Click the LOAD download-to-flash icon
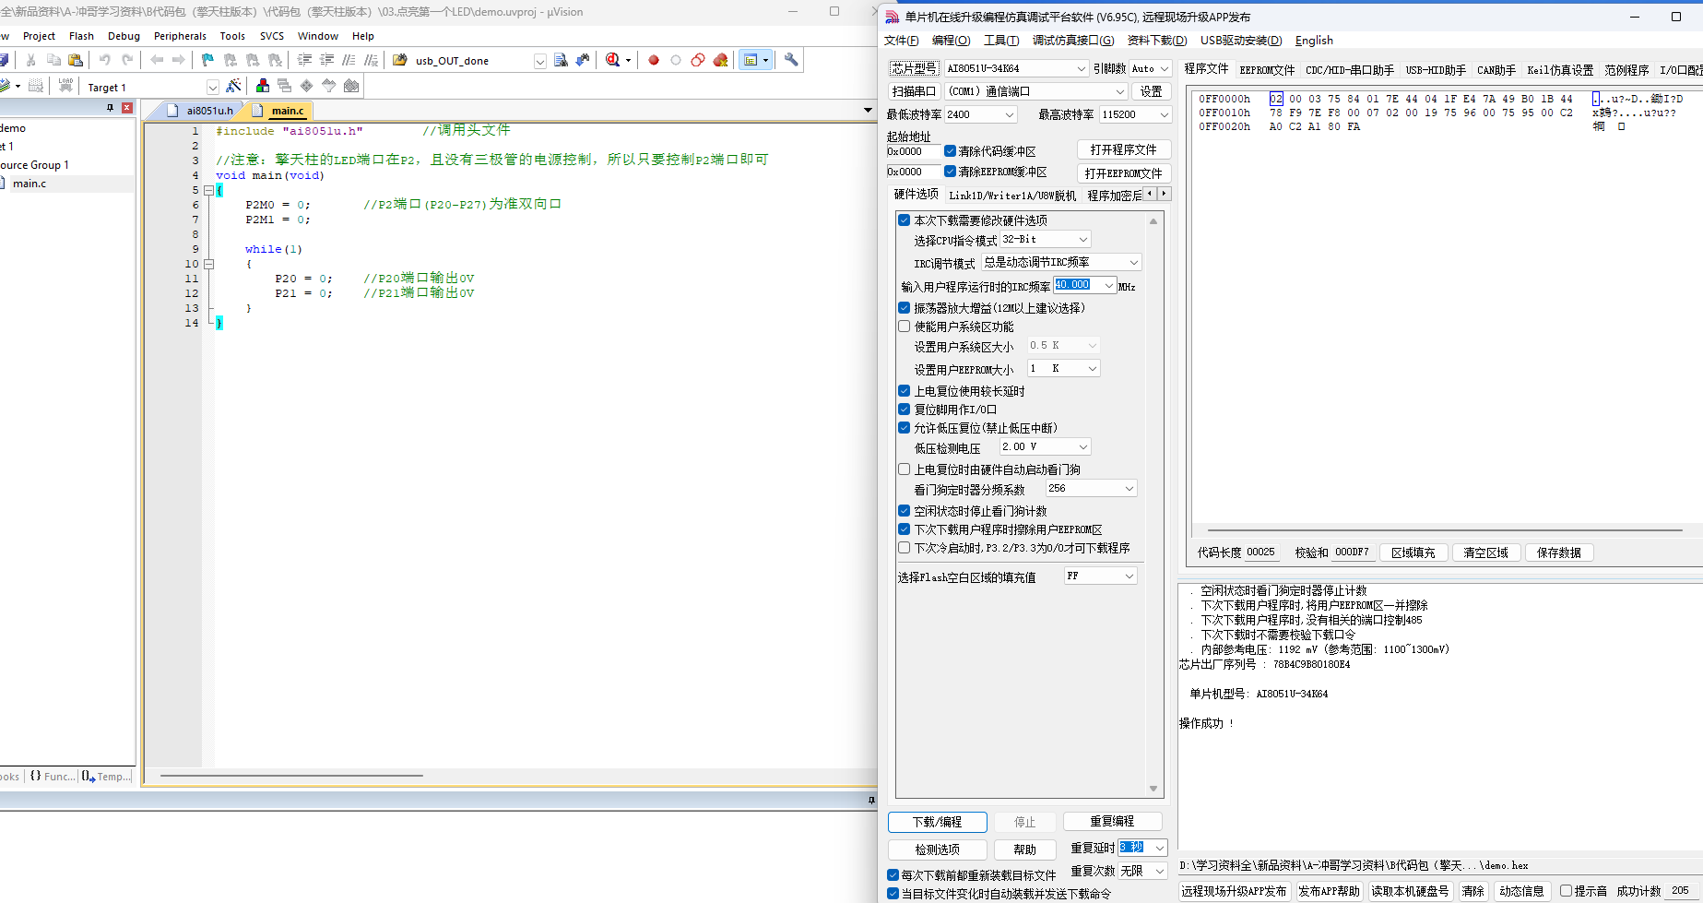1703x903 pixels. (x=65, y=86)
